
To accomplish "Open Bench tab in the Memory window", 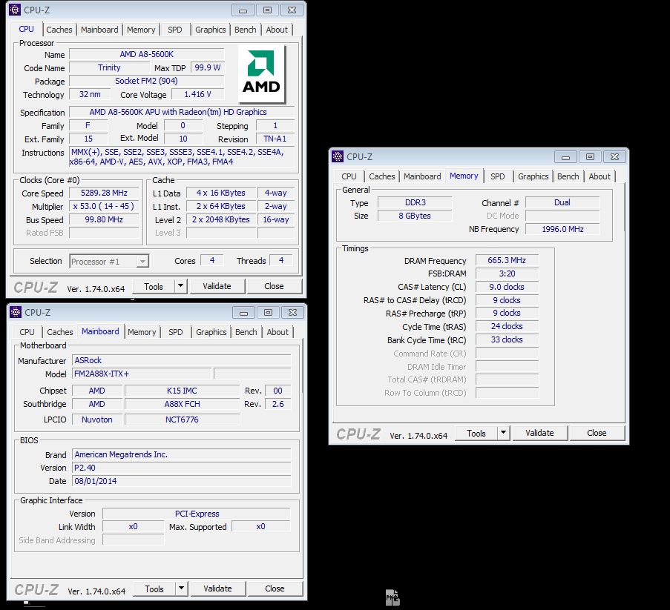I will [x=568, y=176].
